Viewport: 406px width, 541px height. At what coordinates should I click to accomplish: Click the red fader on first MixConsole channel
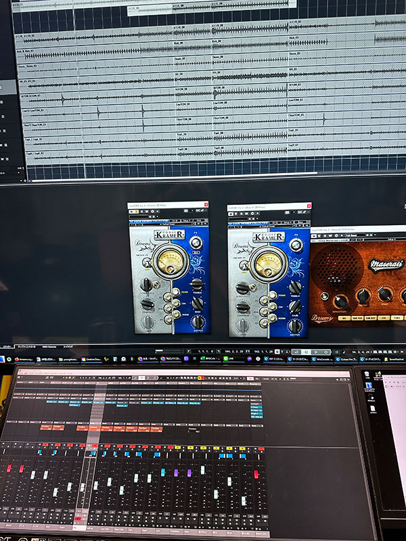[x=9, y=469]
